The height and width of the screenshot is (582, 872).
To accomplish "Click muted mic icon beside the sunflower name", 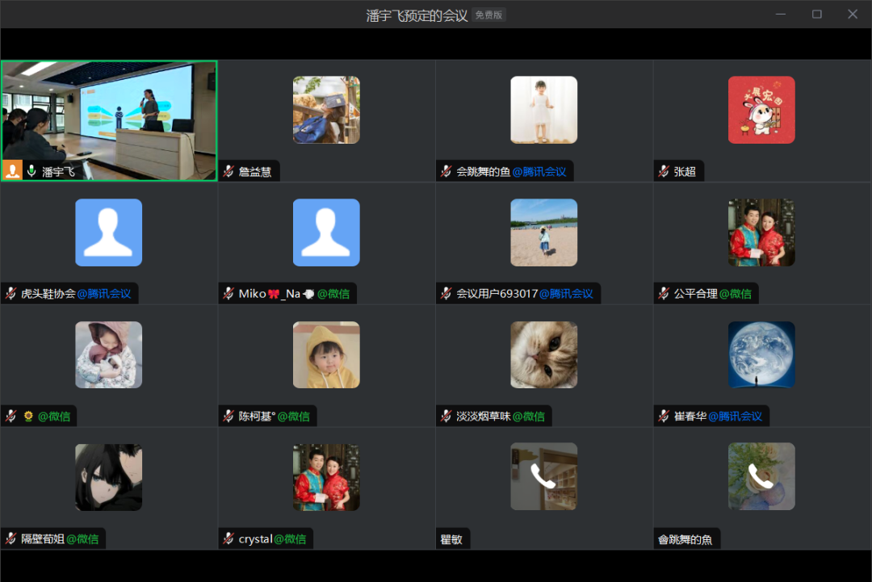I will click(11, 416).
